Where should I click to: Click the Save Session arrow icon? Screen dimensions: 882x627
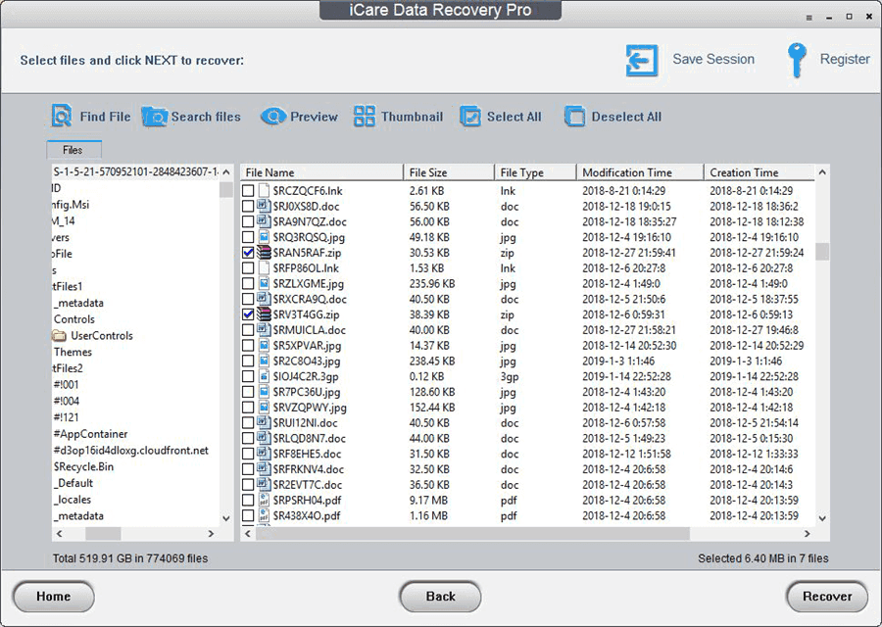tap(642, 60)
